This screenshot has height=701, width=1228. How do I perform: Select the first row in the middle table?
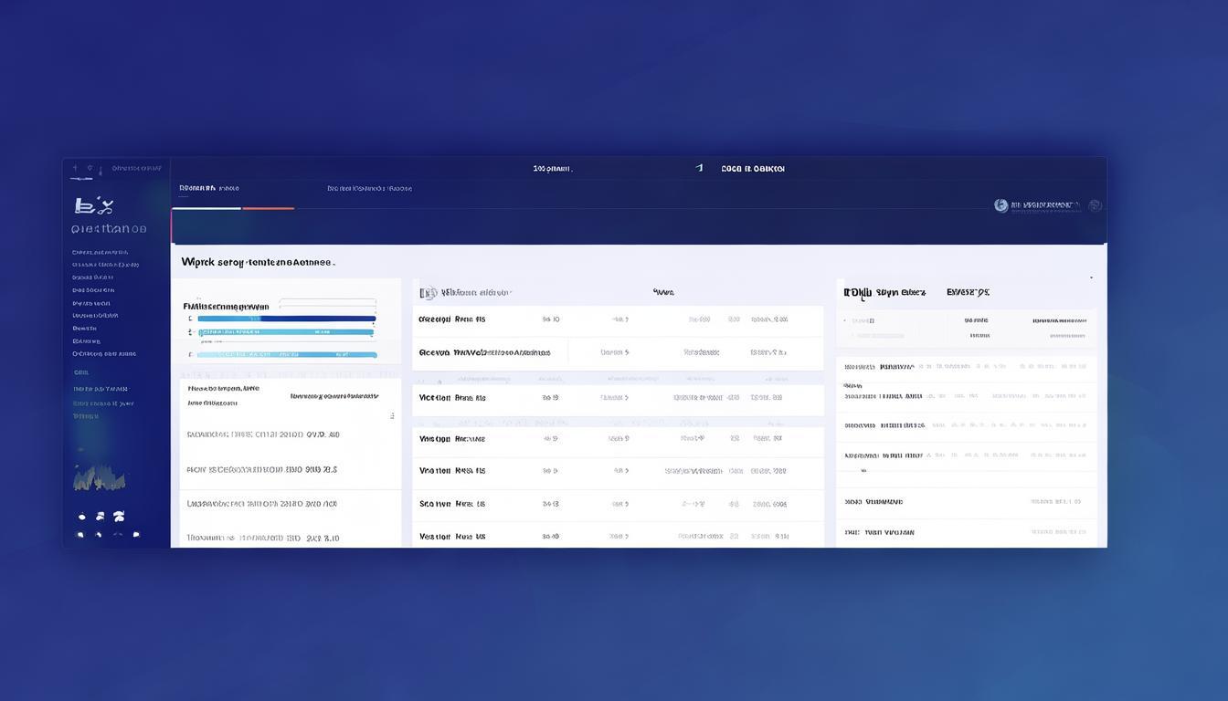coord(617,320)
